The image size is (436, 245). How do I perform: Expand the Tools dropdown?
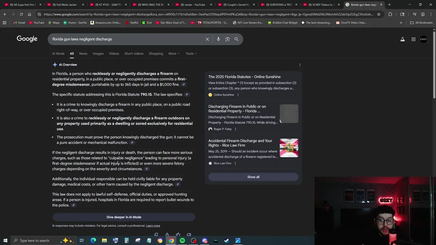click(x=191, y=53)
